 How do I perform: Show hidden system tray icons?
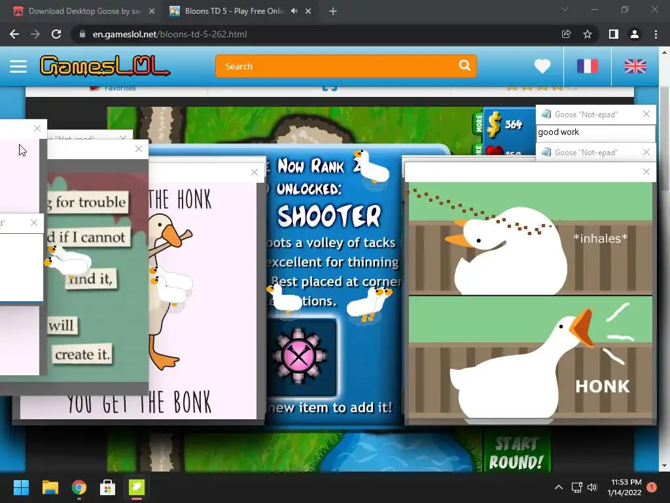click(559, 487)
